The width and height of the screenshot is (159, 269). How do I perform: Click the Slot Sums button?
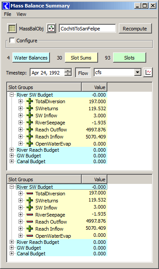point(81,58)
